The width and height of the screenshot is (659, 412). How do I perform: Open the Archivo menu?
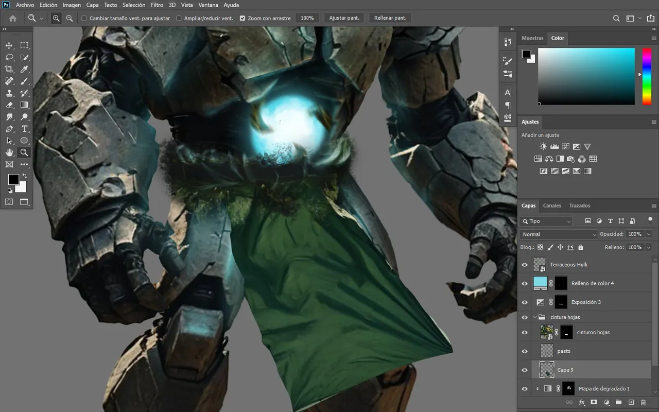(x=25, y=5)
